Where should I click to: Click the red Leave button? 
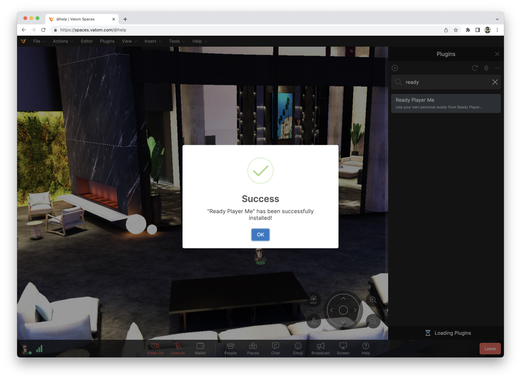pyautogui.click(x=490, y=349)
